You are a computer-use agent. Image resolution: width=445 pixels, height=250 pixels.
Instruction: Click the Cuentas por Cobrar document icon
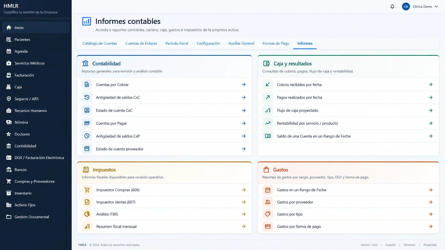coord(87,84)
